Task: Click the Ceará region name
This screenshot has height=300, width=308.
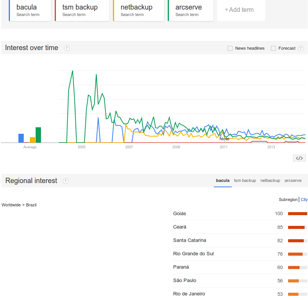Action: (180, 227)
